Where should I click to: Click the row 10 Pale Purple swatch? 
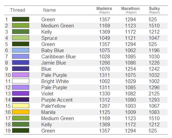pos(21,75)
